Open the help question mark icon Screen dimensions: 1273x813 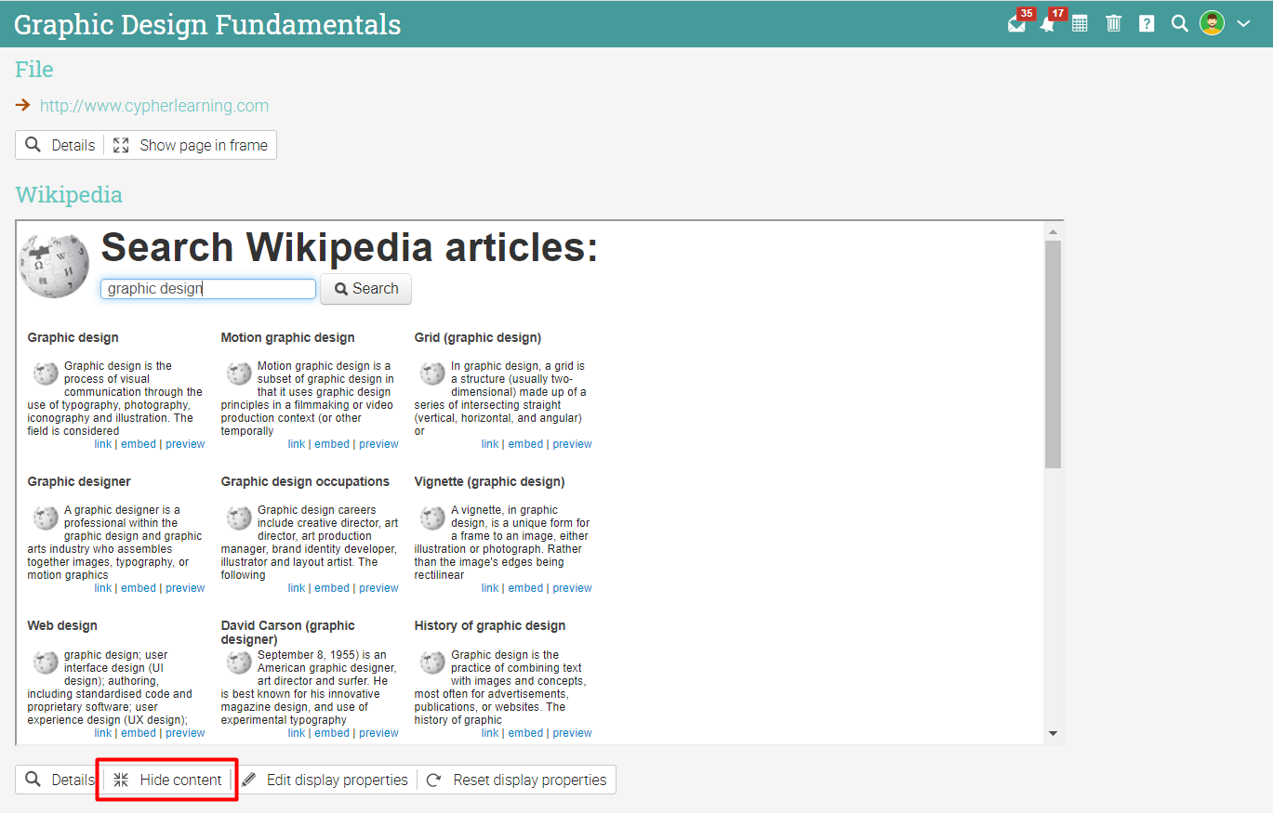pyautogui.click(x=1147, y=23)
